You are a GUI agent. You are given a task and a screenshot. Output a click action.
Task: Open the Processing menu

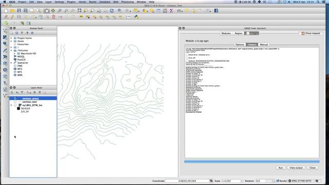tap(127, 2)
